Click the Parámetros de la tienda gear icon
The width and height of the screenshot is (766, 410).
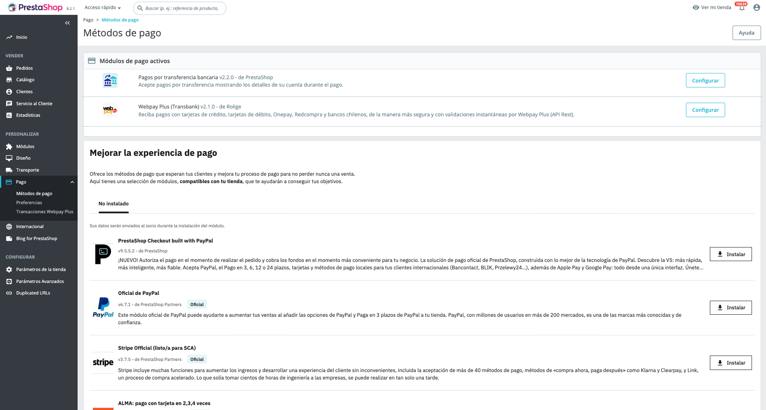click(9, 269)
